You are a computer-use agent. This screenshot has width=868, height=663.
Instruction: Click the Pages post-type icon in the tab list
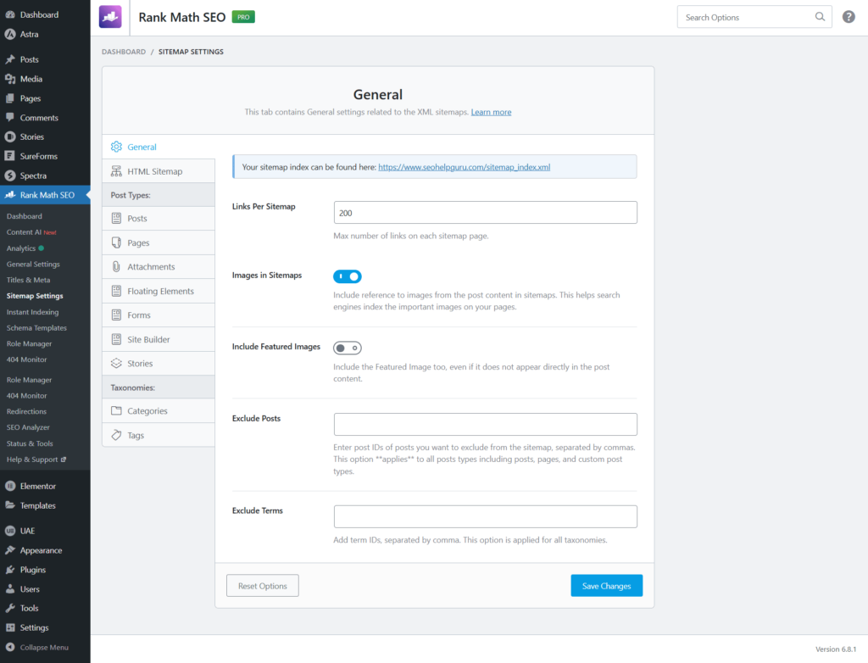point(116,242)
